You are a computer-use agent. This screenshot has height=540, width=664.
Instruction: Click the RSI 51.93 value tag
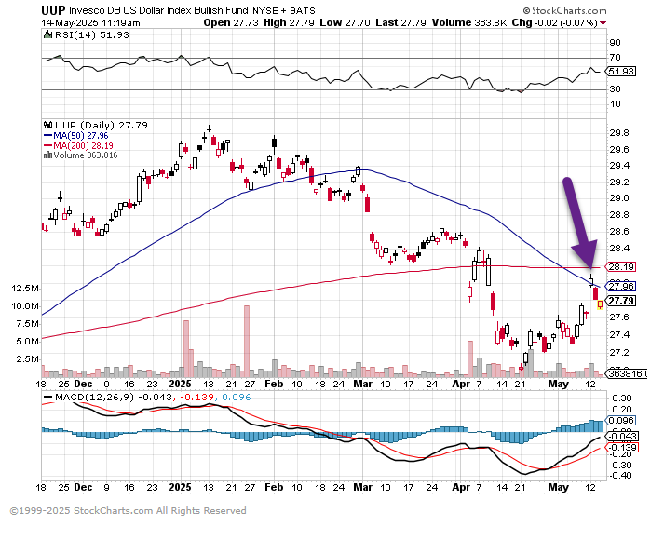(x=621, y=72)
